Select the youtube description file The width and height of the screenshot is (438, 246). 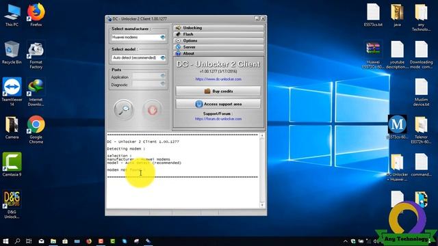point(397,55)
